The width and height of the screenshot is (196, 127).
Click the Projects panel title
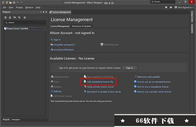coord(7,12)
